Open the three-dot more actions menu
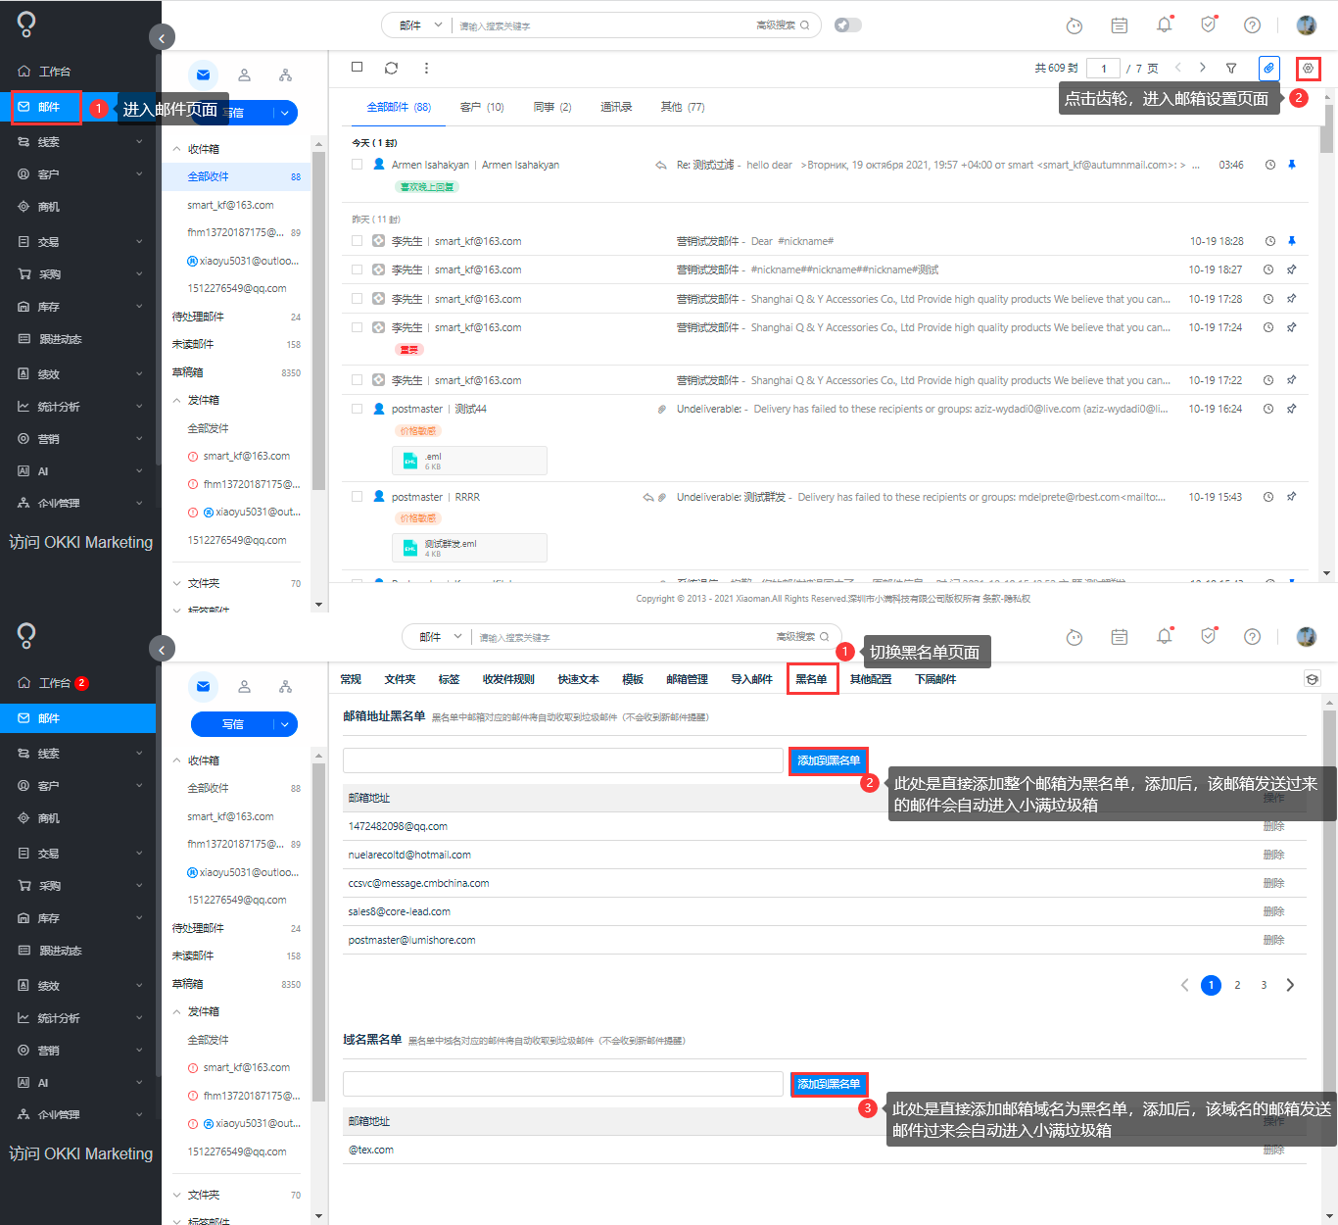Screen dimensions: 1338x1225 tap(426, 68)
